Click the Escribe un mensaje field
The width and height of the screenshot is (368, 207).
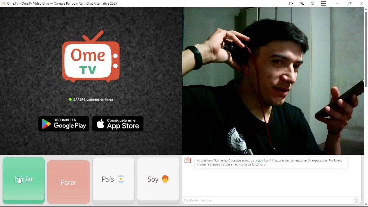click(268, 200)
